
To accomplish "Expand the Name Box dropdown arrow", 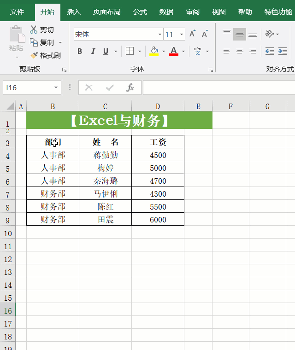I will (56, 87).
